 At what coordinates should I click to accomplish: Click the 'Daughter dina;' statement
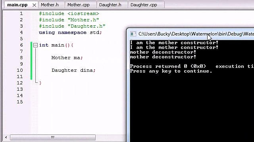73,70
